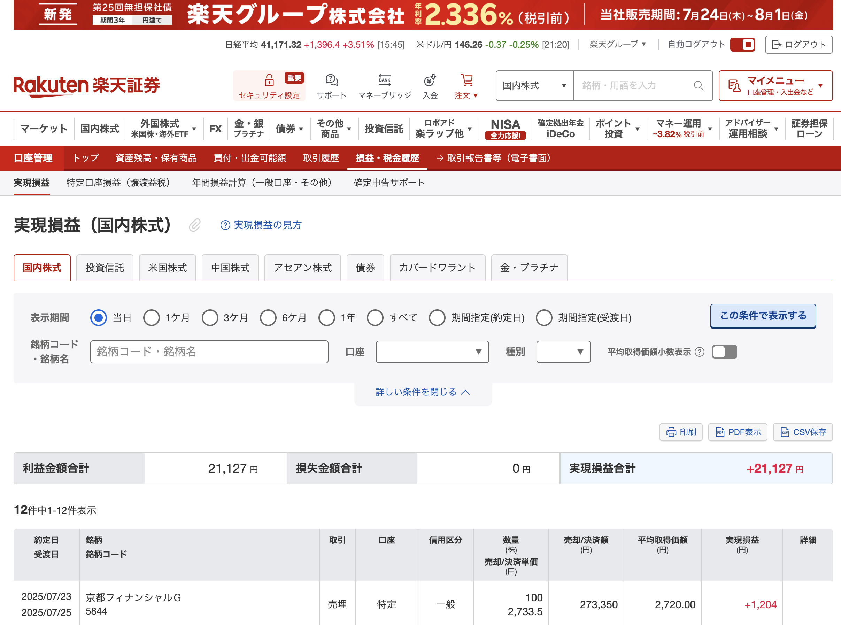Click the logout door icon
This screenshot has height=625, width=841.
(776, 45)
